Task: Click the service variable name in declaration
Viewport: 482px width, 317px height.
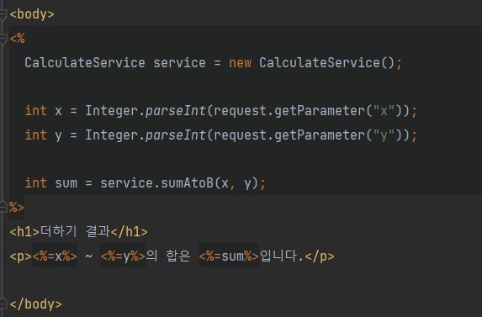Action: point(179,63)
